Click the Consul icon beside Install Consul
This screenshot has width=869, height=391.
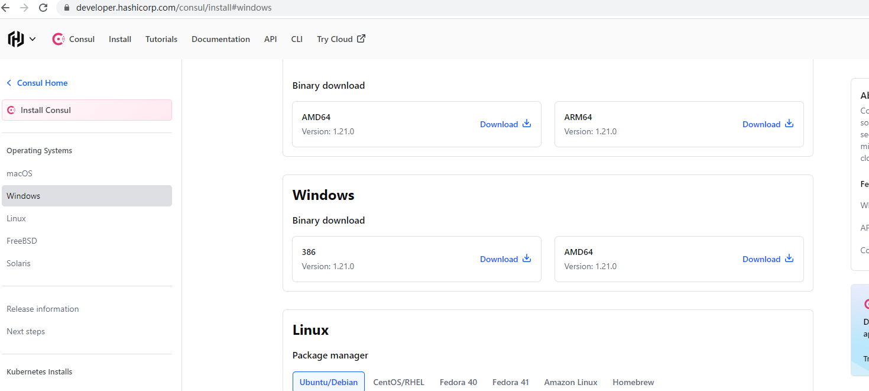(11, 110)
